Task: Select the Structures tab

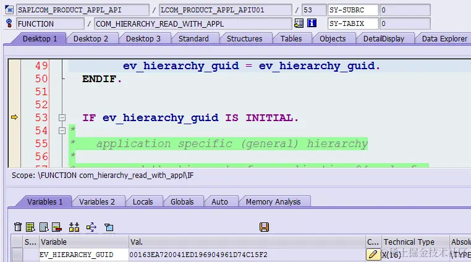Action: pyautogui.click(x=245, y=39)
